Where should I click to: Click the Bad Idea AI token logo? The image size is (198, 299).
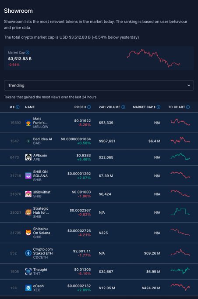point(28,141)
